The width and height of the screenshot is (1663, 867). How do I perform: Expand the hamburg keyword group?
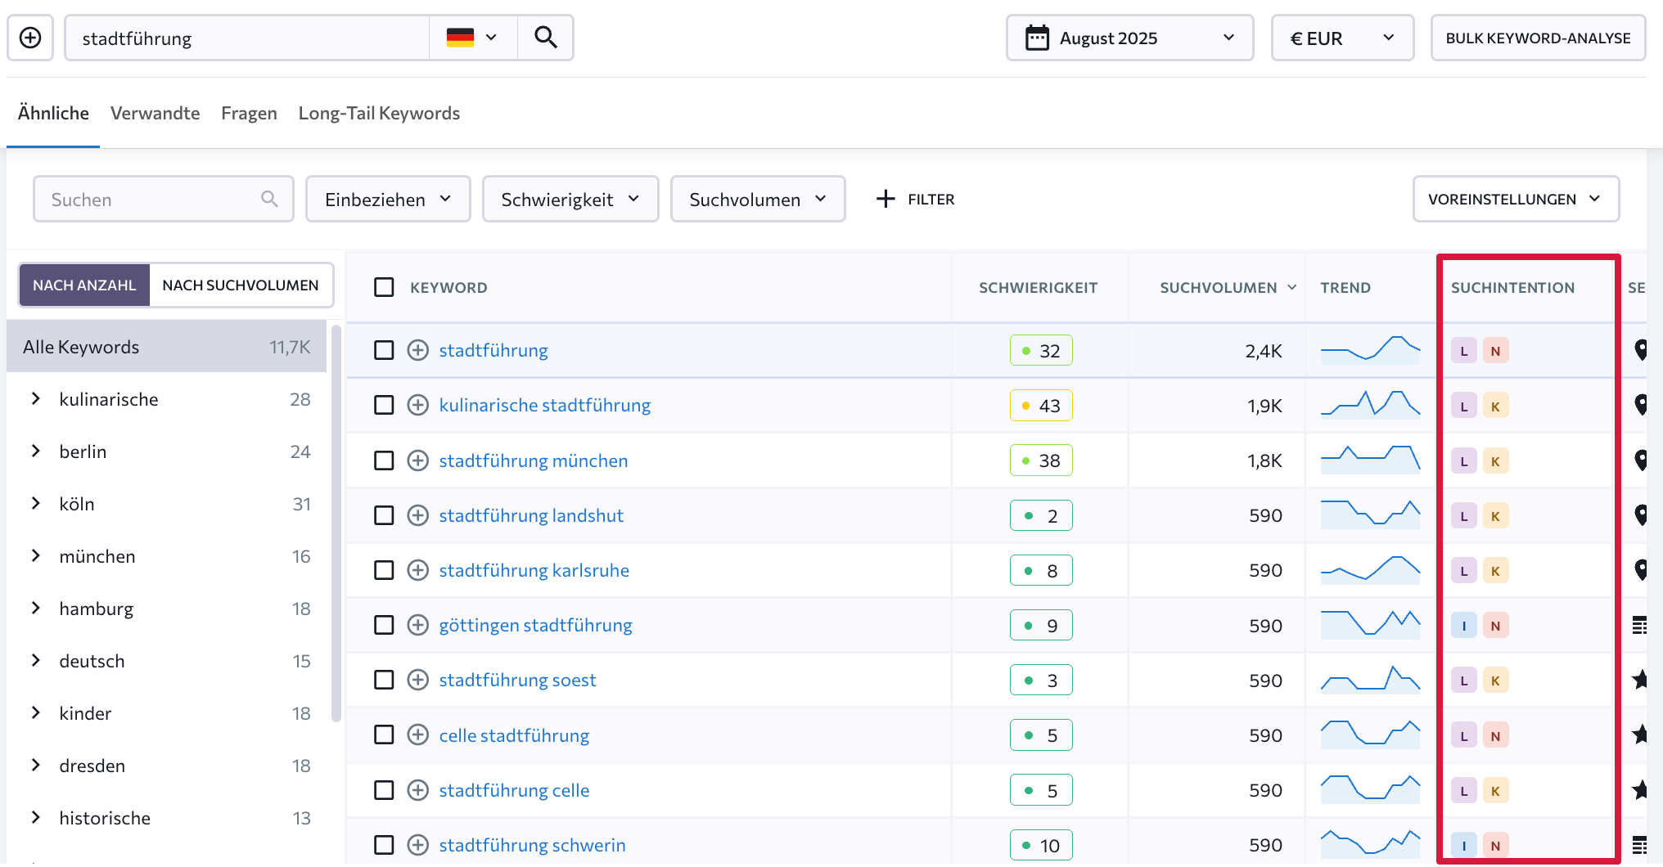pos(36,609)
